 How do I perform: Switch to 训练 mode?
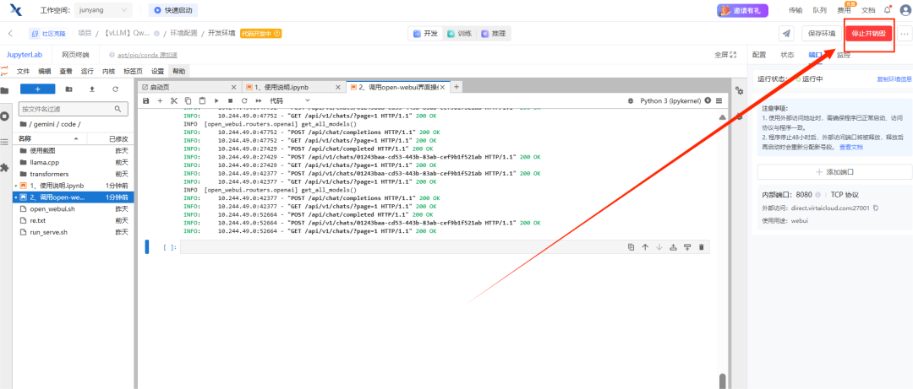coord(459,34)
